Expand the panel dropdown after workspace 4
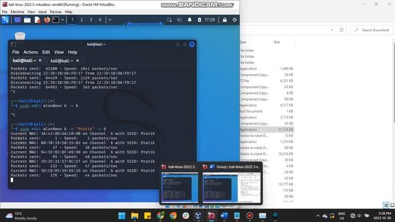Screen dimensions: 395x222 coord(110,20)
